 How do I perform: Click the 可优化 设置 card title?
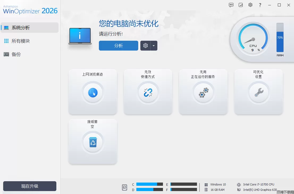[x=258, y=74]
